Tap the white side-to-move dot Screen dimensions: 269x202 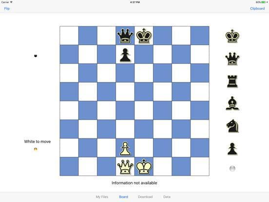click(36, 149)
